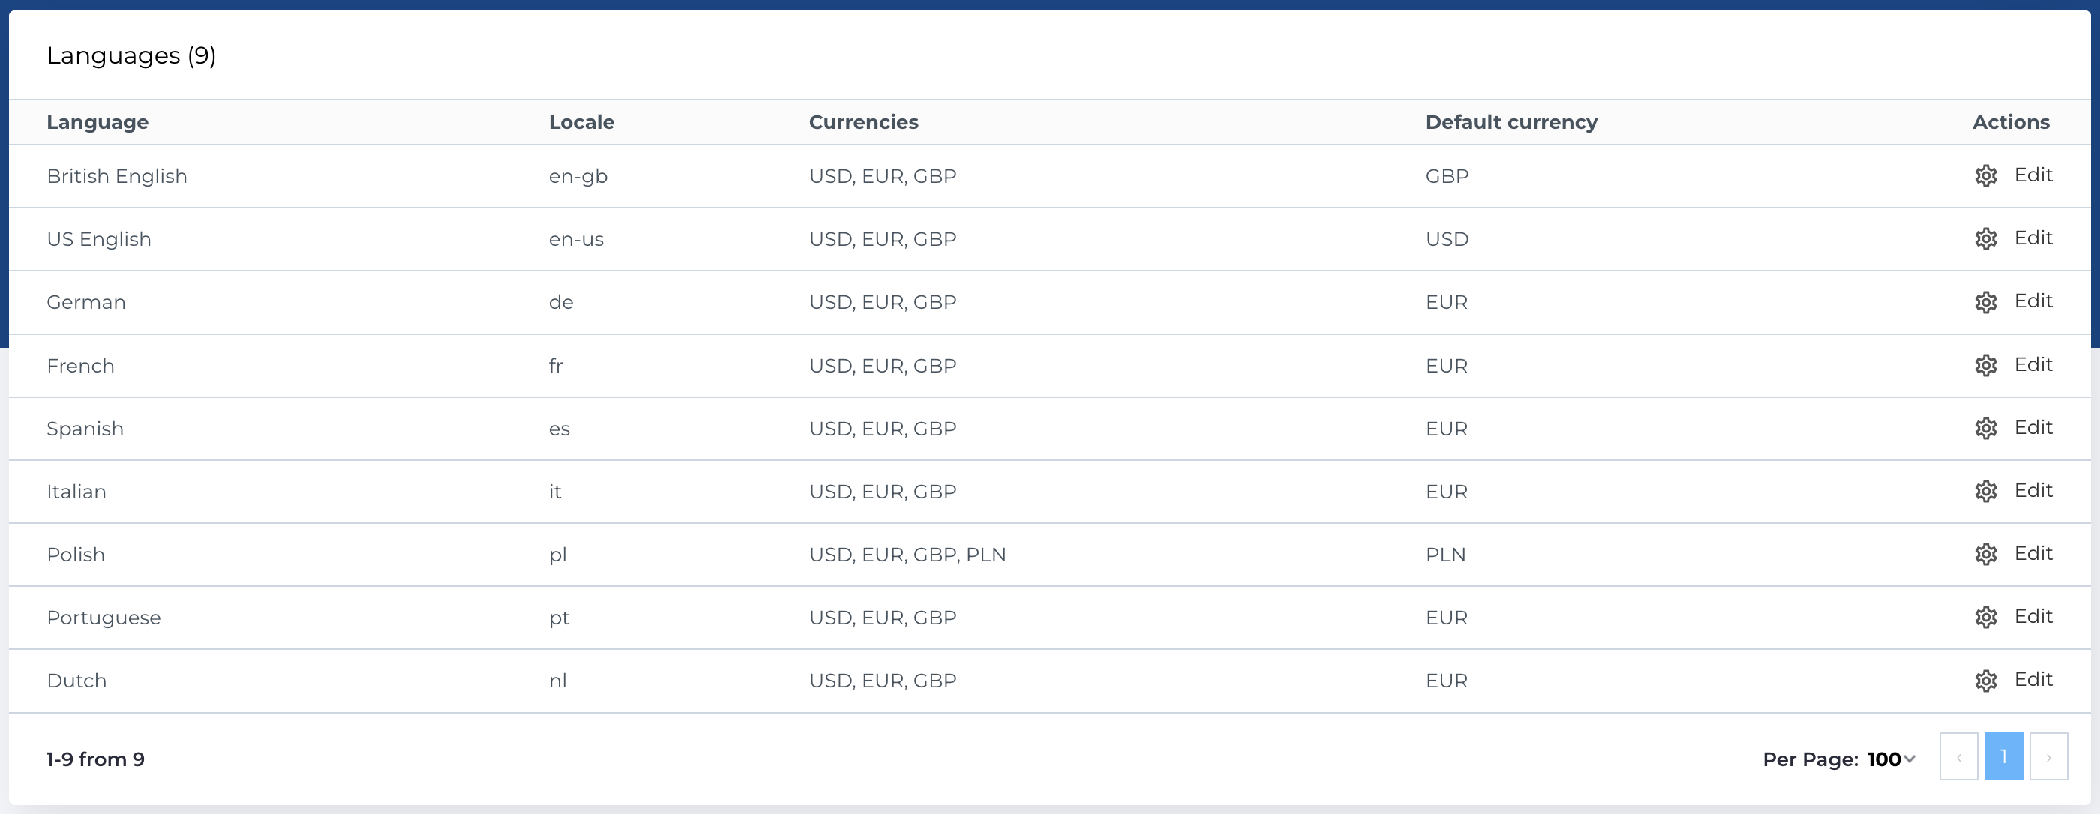Image resolution: width=2100 pixels, height=814 pixels.
Task: Click the Language column header
Action: coord(97,122)
